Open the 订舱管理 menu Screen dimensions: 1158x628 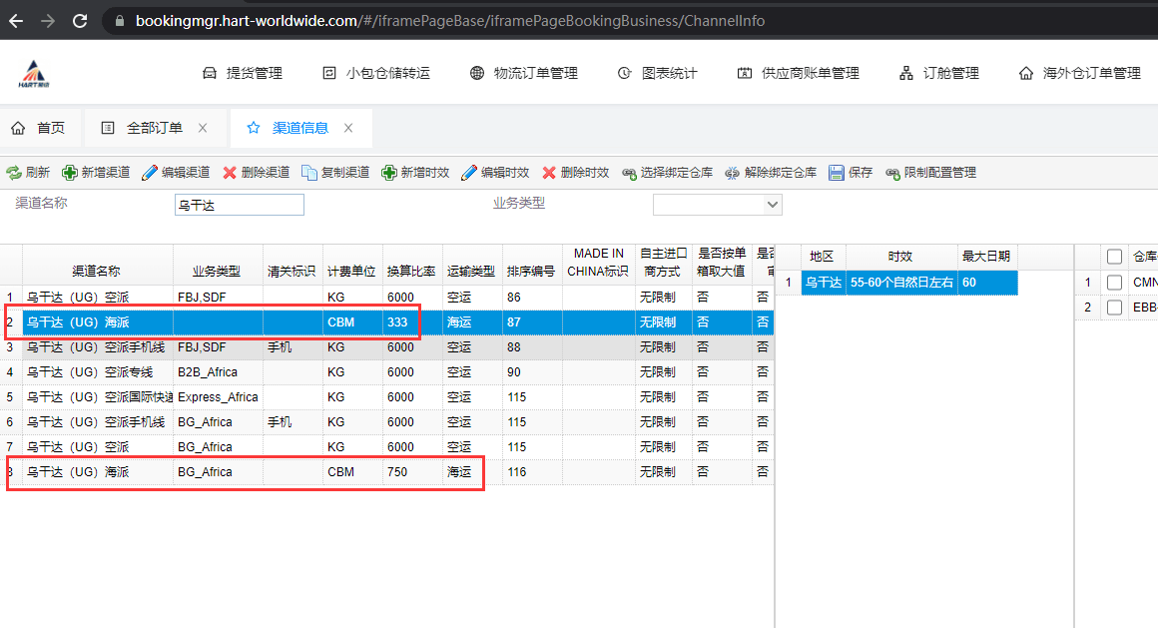coord(938,73)
